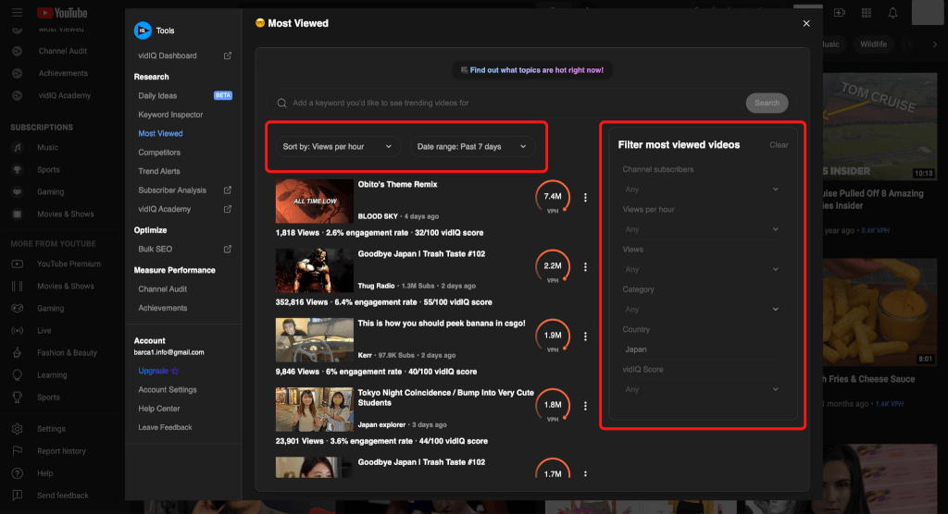The image size is (948, 514).
Task: Click the Upgrade link under Account
Action: [x=154, y=371]
